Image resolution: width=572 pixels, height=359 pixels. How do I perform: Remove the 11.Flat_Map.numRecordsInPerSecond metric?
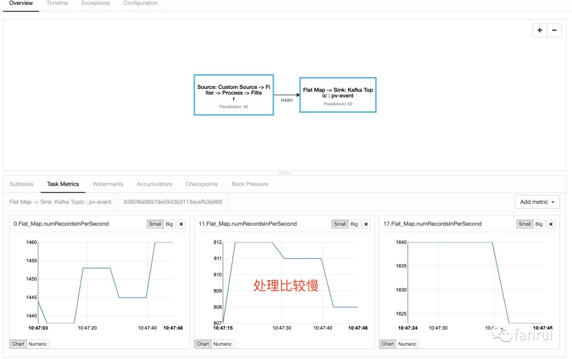(x=367, y=224)
